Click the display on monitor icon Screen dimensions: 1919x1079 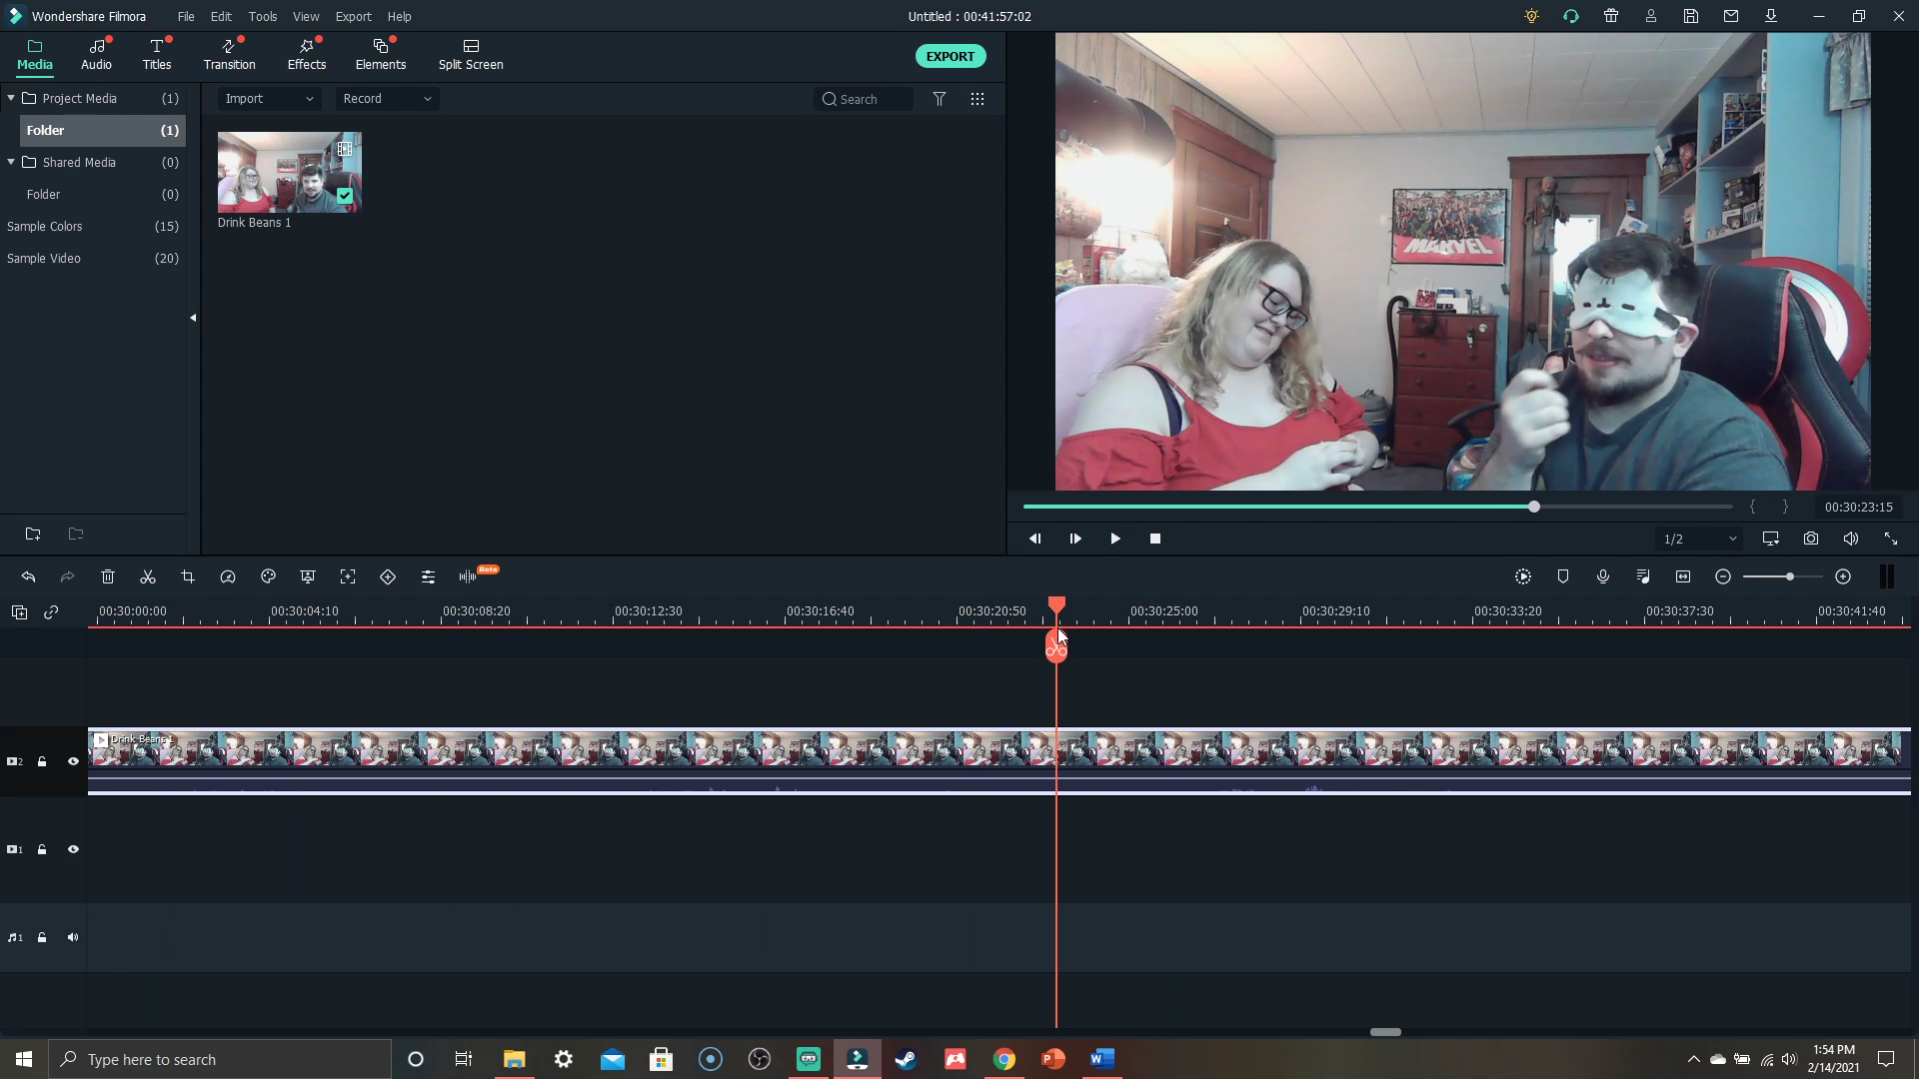[1771, 539]
